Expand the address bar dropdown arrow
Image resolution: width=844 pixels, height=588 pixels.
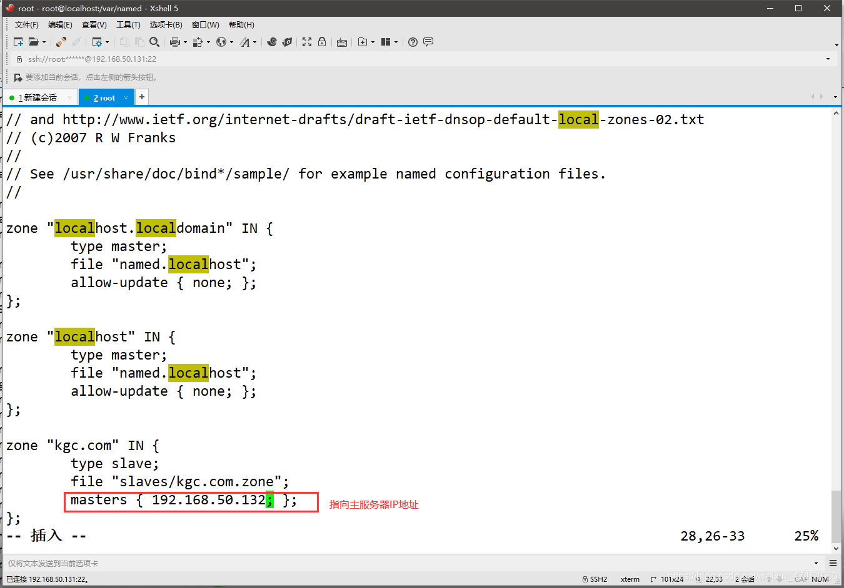[x=828, y=59]
